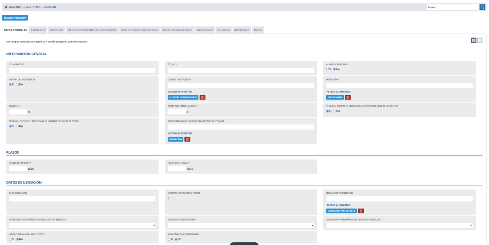Expand the bottom panel handle arrow
The width and height of the screenshot is (489, 245).
pyautogui.click(x=244, y=243)
